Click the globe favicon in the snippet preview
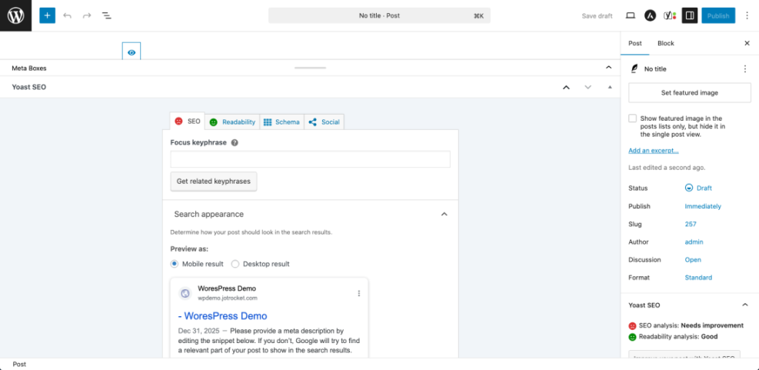Screen dimensions: 759x370 185,293
